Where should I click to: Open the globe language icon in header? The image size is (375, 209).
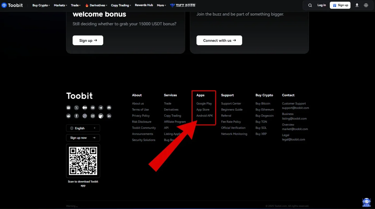pyautogui.click(x=366, y=5)
